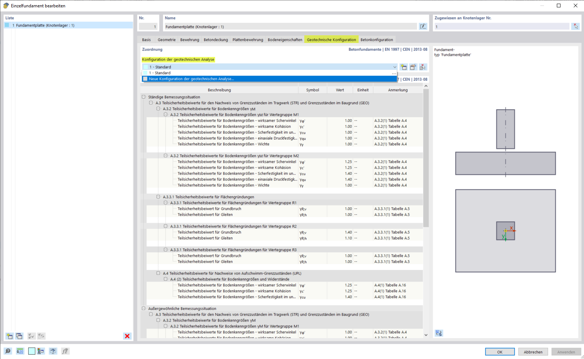This screenshot has width=584, height=359.
Task: Click the Anmerkung column header
Action: click(398, 90)
